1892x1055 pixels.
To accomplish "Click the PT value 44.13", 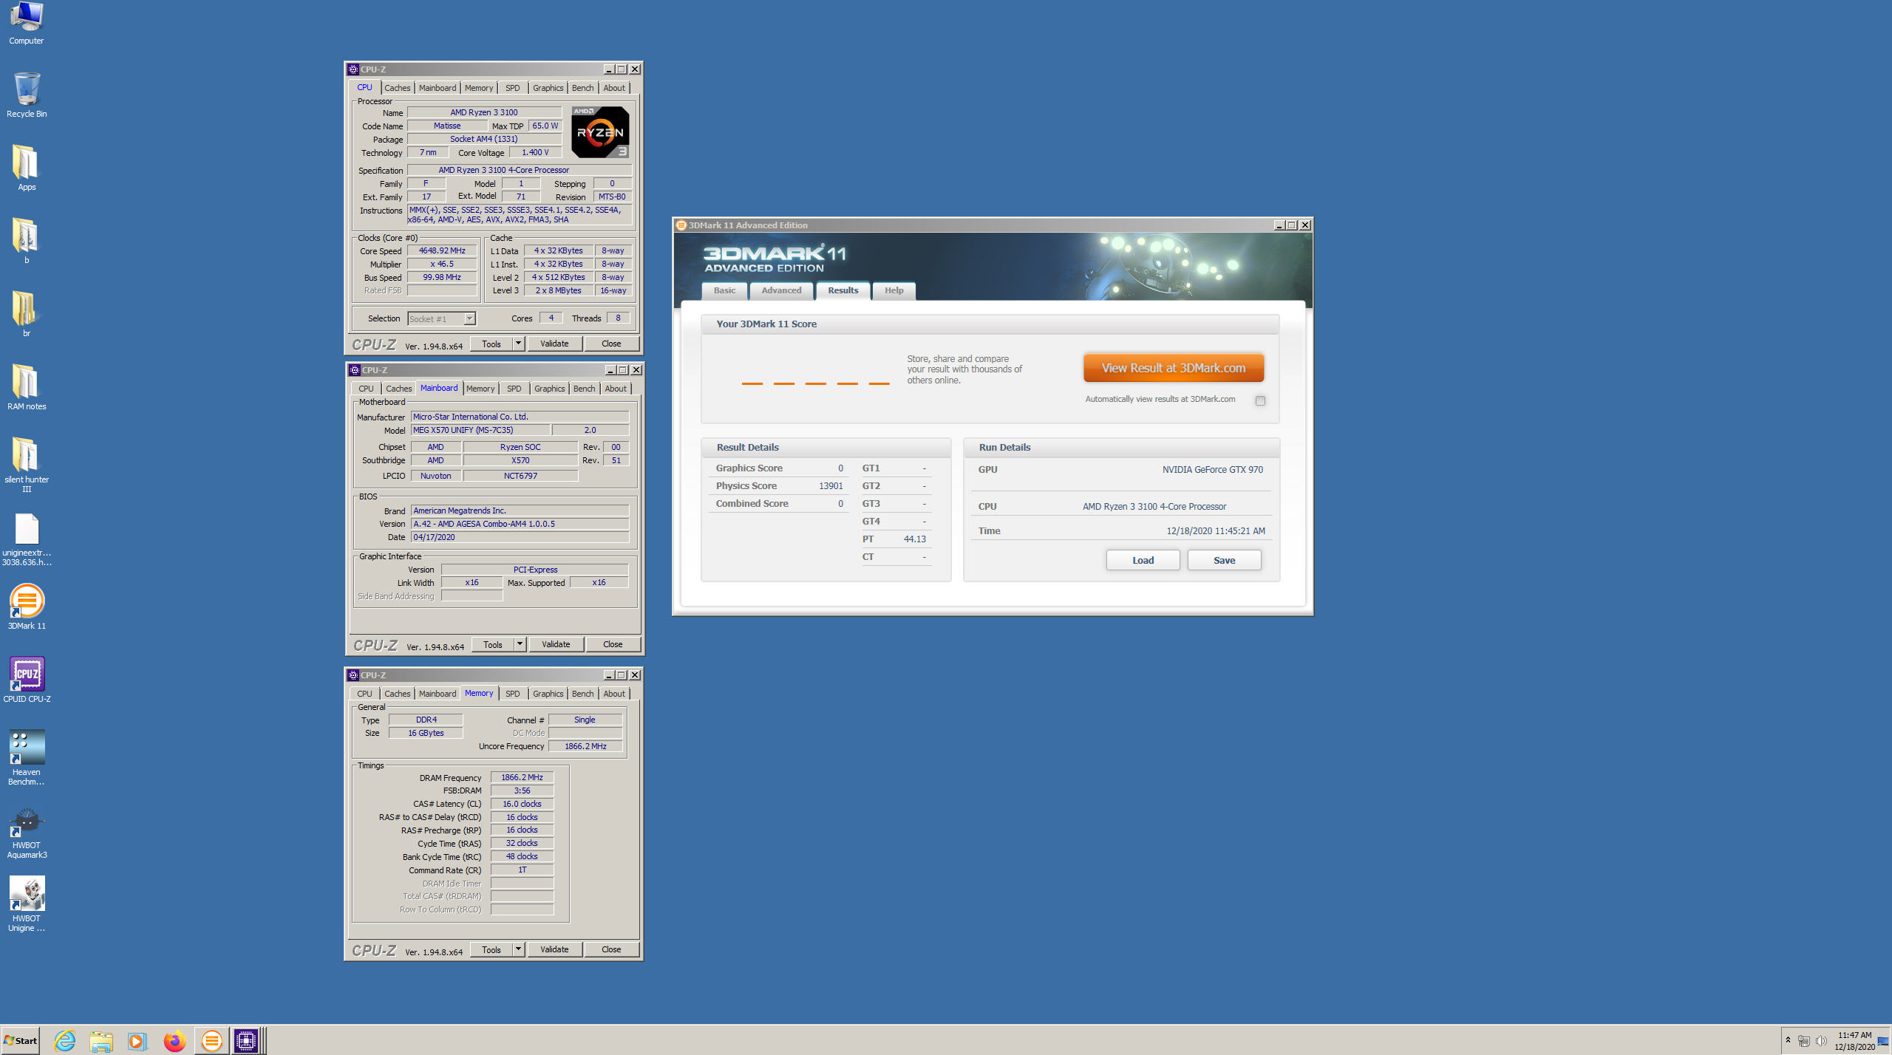I will tap(915, 539).
